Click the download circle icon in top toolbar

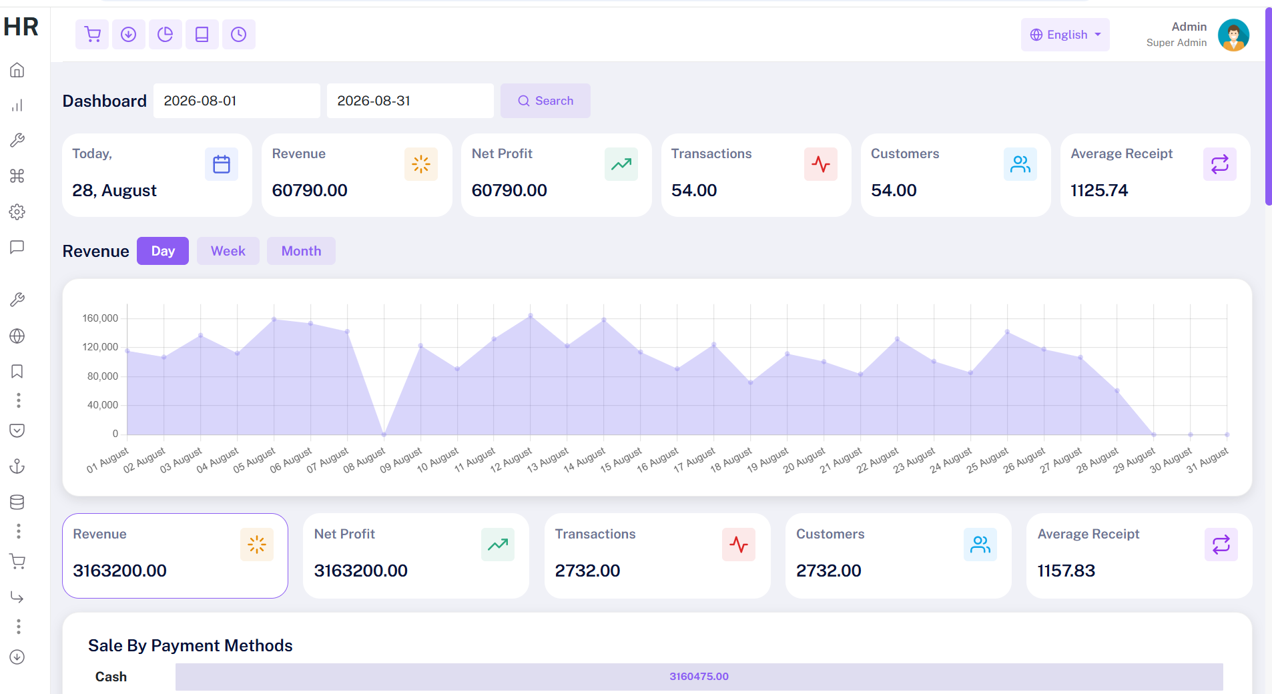[129, 35]
